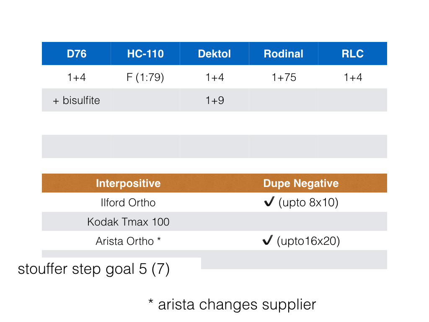The width and height of the screenshot is (429, 322).
Task: Select the HC-110 header cell
Action: 145,54
